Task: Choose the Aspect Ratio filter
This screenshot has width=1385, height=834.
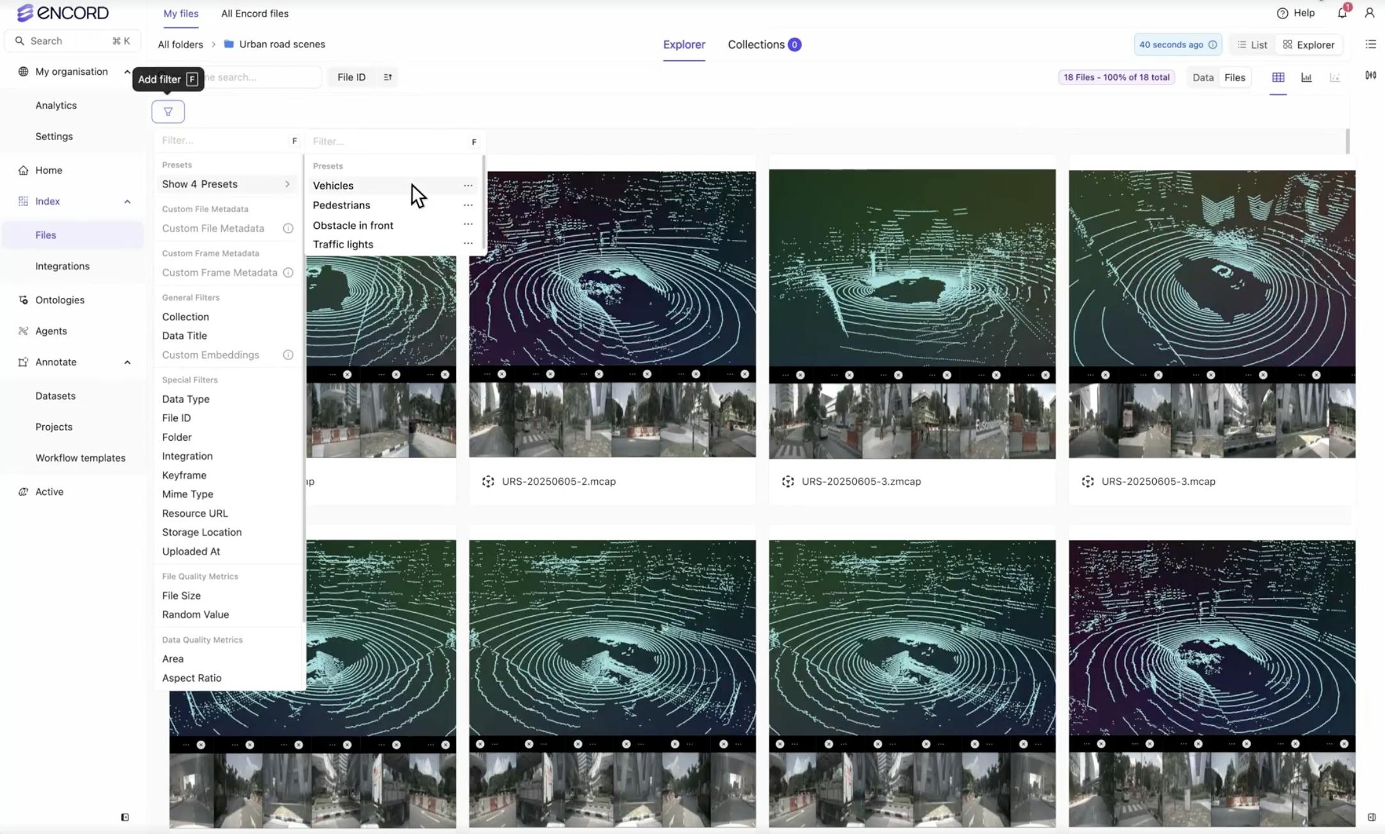Action: [x=191, y=678]
